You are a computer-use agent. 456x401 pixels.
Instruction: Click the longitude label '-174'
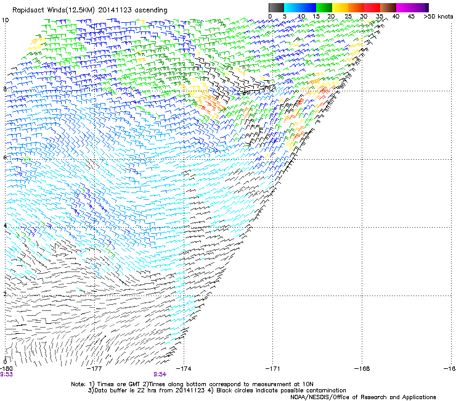pyautogui.click(x=184, y=368)
